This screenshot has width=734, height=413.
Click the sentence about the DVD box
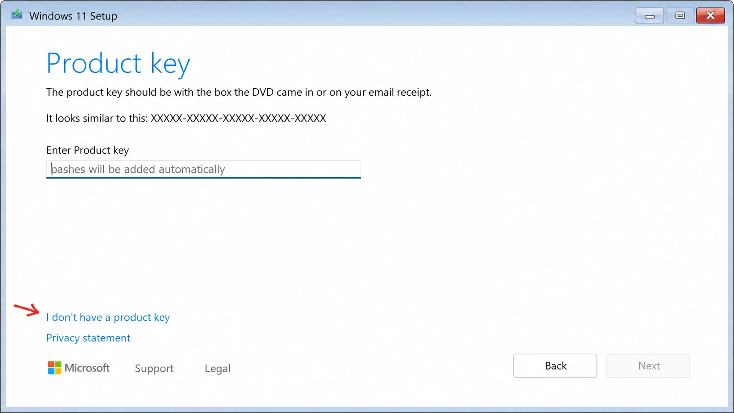(239, 93)
